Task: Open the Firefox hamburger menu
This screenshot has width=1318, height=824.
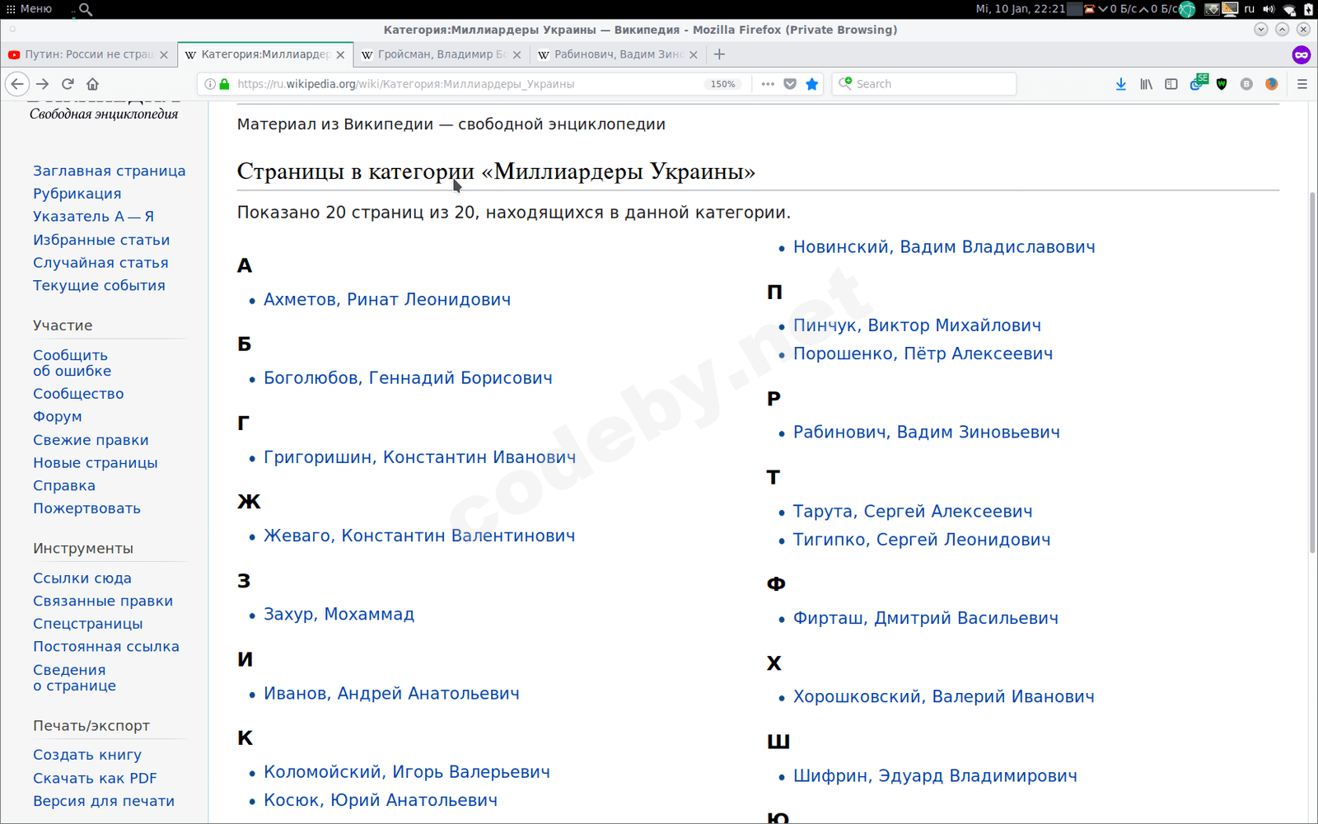Action: (1302, 83)
